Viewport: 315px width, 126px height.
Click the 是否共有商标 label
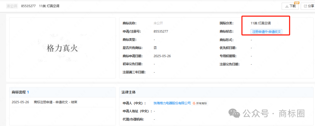tap(133, 48)
